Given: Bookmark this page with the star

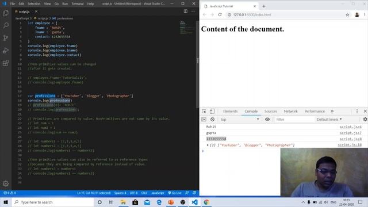Looking at the screenshot, I should (x=347, y=15).
